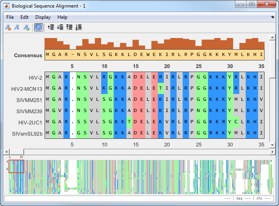This screenshot has height=206, width=279.
Task: Move selected sequence down one row
Action: 60,27
